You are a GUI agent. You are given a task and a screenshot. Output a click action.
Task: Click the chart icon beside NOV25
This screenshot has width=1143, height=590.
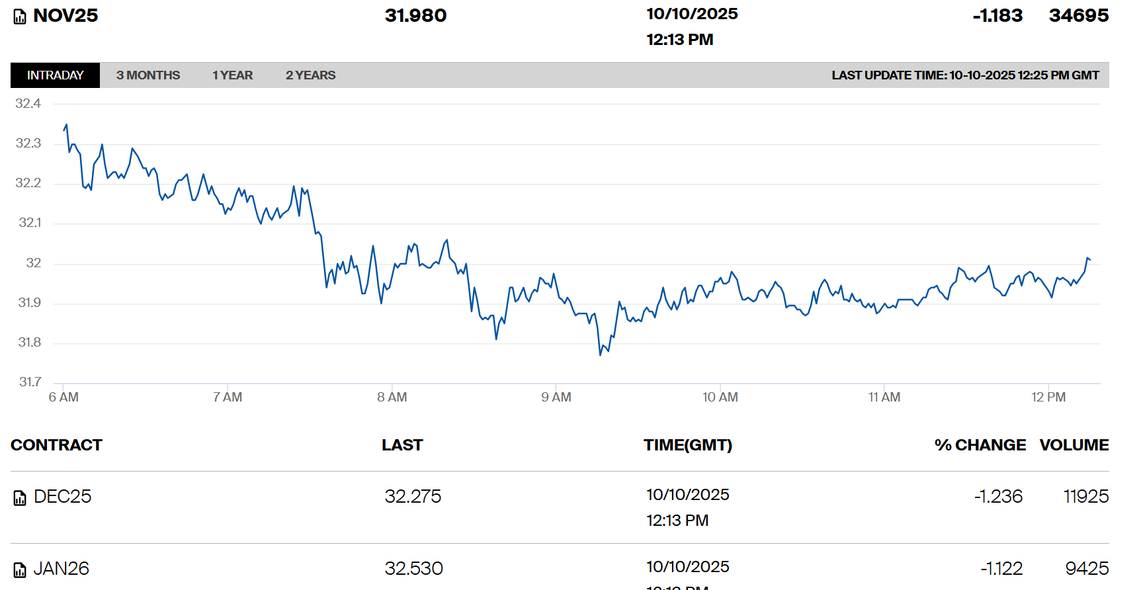[20, 17]
